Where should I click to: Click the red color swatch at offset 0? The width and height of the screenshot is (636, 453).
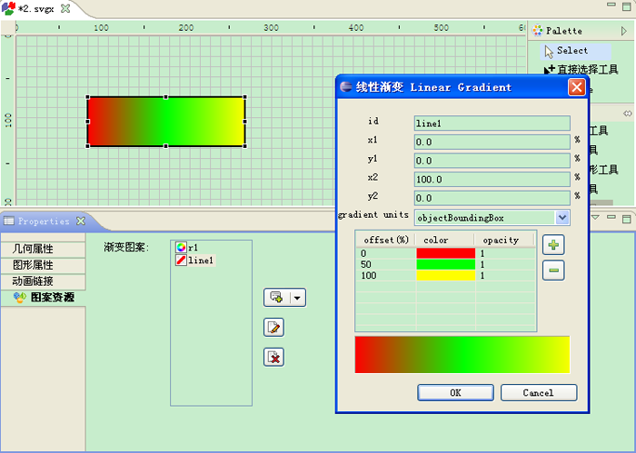coord(445,253)
